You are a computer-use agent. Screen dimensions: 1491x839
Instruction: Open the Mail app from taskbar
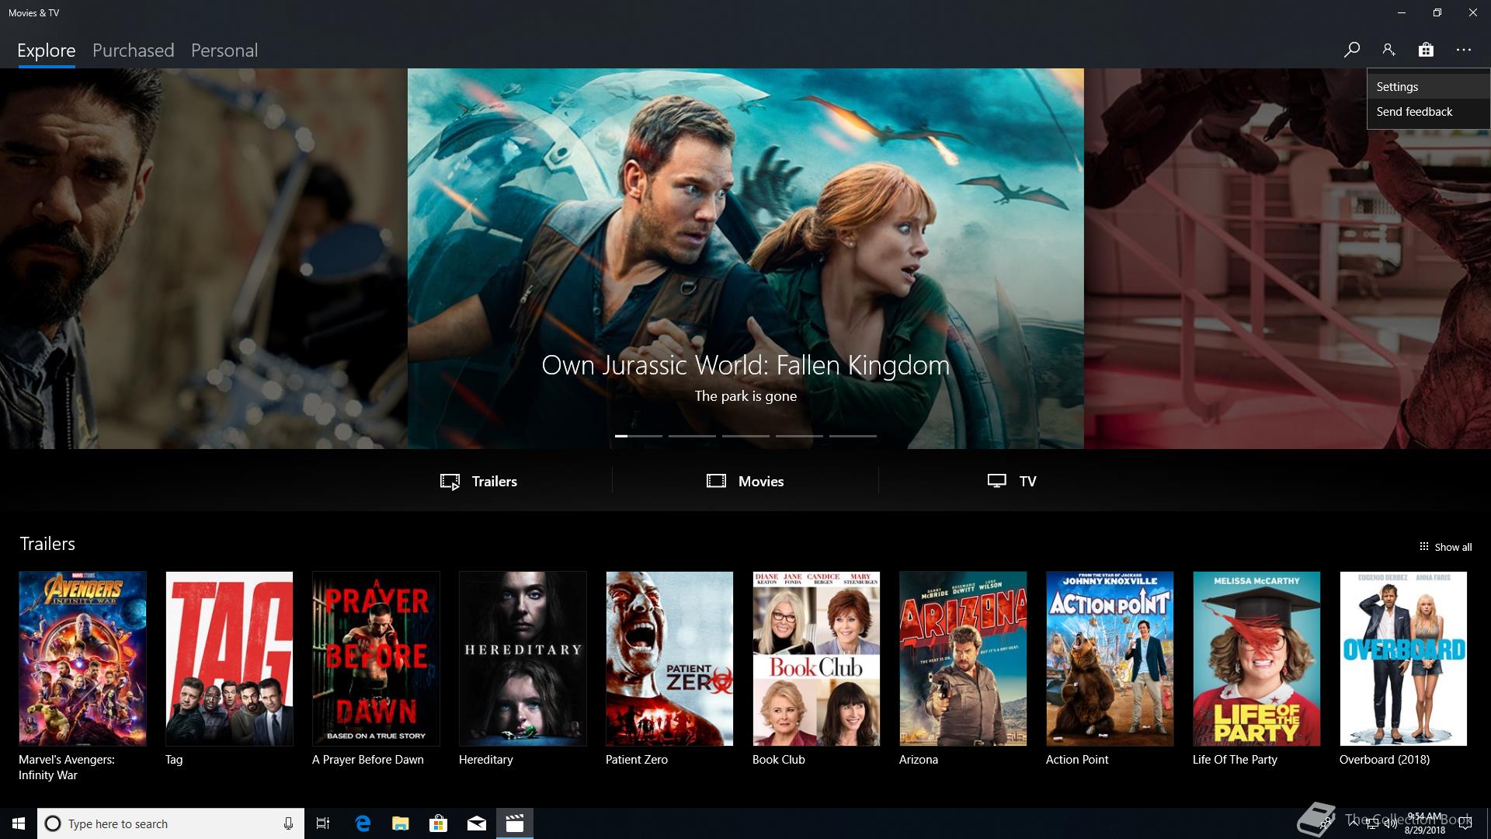(x=476, y=823)
